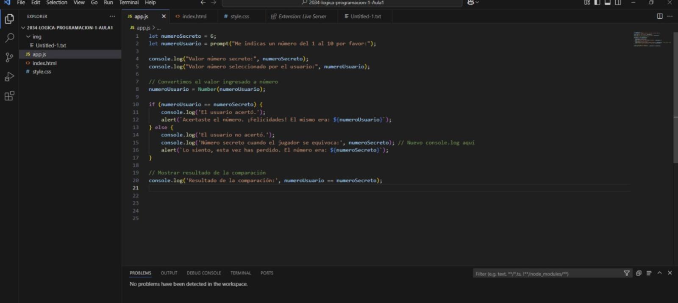
Task: Open the Selection menu
Action: 57,3
